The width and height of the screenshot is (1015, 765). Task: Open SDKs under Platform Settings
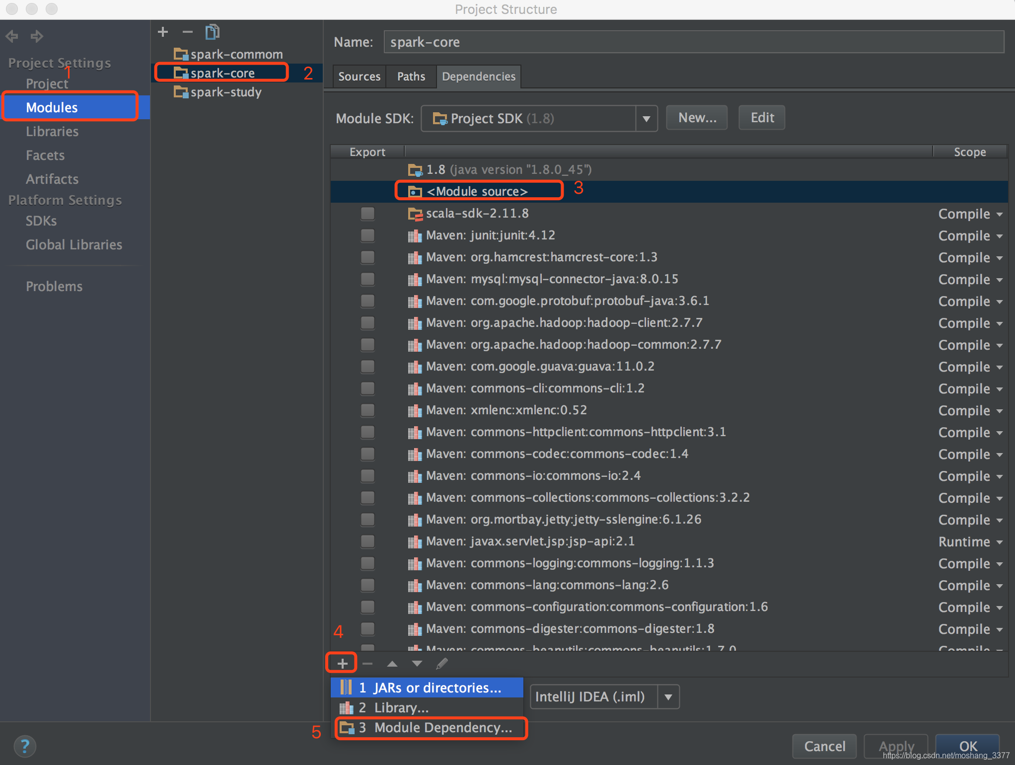point(41,221)
